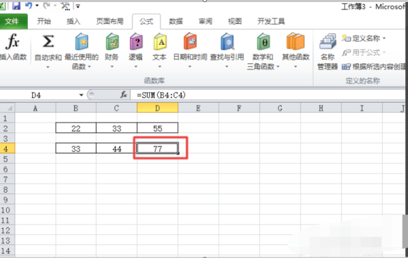This screenshot has height=258, width=408.
Task: Open the Name Manager (名称管理器)
Action: 328,52
